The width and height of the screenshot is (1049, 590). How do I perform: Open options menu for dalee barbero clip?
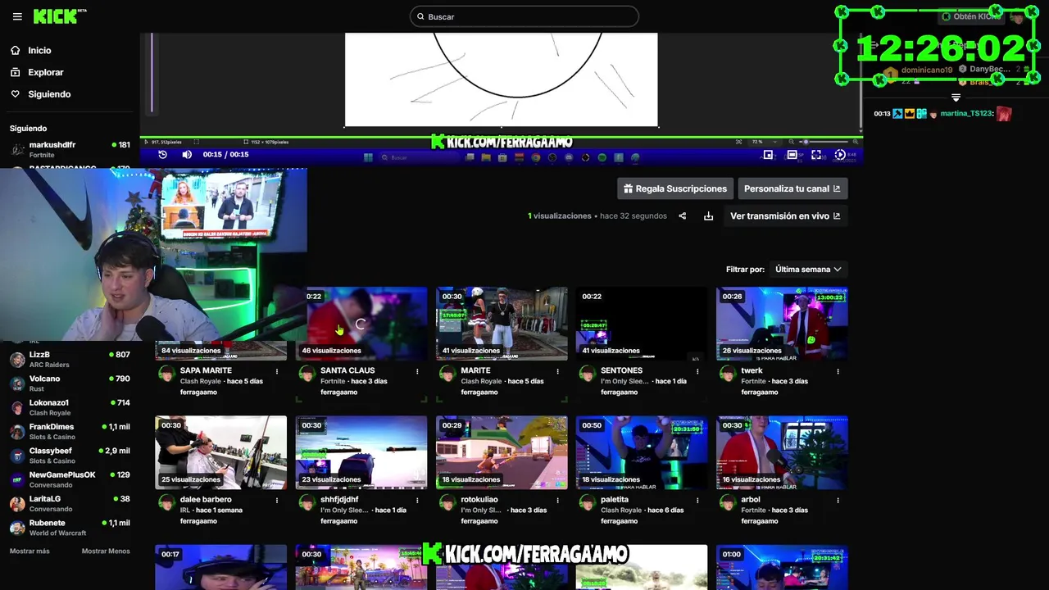(x=277, y=500)
